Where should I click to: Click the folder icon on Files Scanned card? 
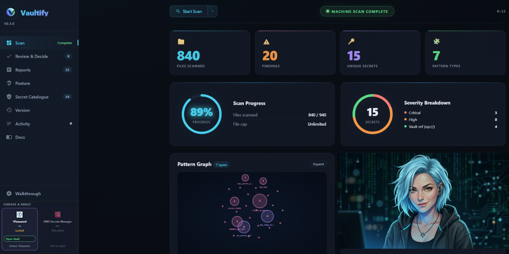(x=181, y=42)
